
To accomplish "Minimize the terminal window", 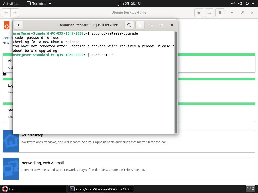I will (x=152, y=25).
